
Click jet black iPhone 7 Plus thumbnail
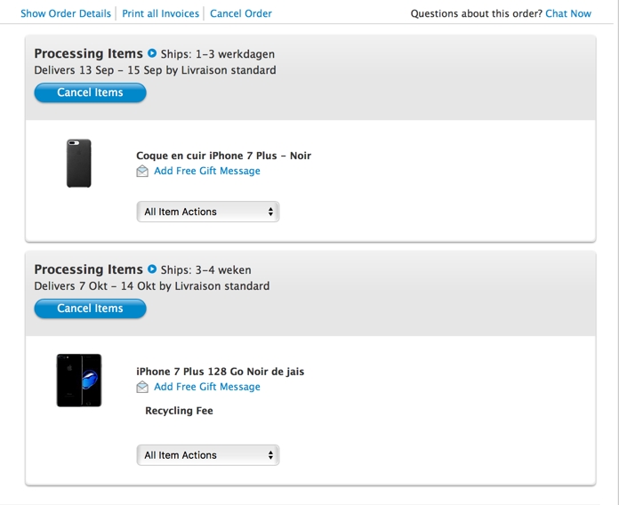click(x=79, y=381)
